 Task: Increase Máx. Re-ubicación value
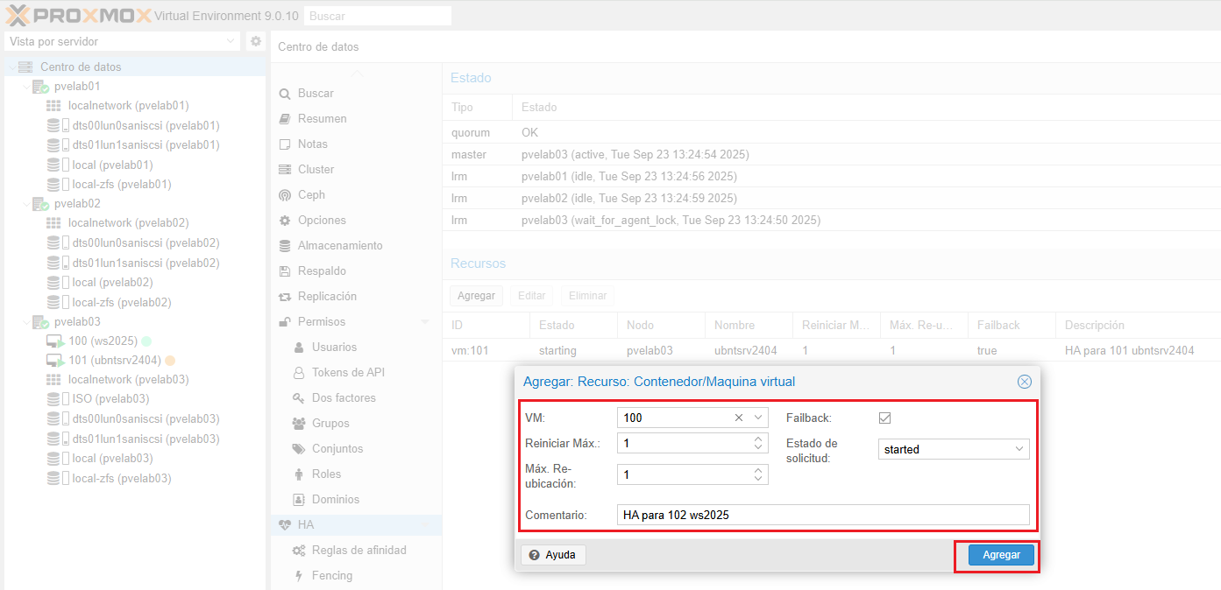[758, 470]
